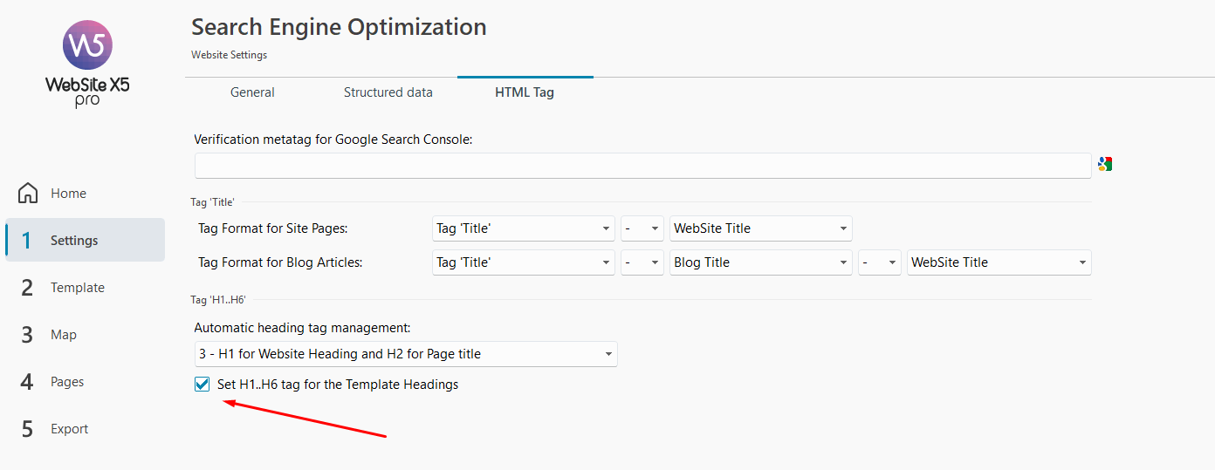1215x470 pixels.
Task: Open Site Pages WebSite Title dropdown
Action: [x=761, y=228]
